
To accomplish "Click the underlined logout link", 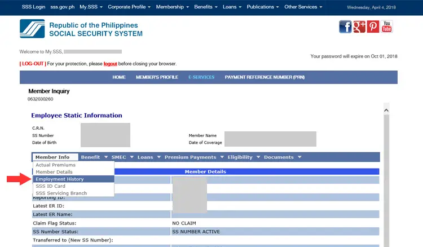I will pos(111,64).
